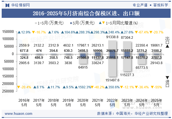Click the chart title 2016-2025年5月济南综合保税区进、出口额
Image resolution: width=172 pixels, height=119 pixels.
click(x=86, y=13)
